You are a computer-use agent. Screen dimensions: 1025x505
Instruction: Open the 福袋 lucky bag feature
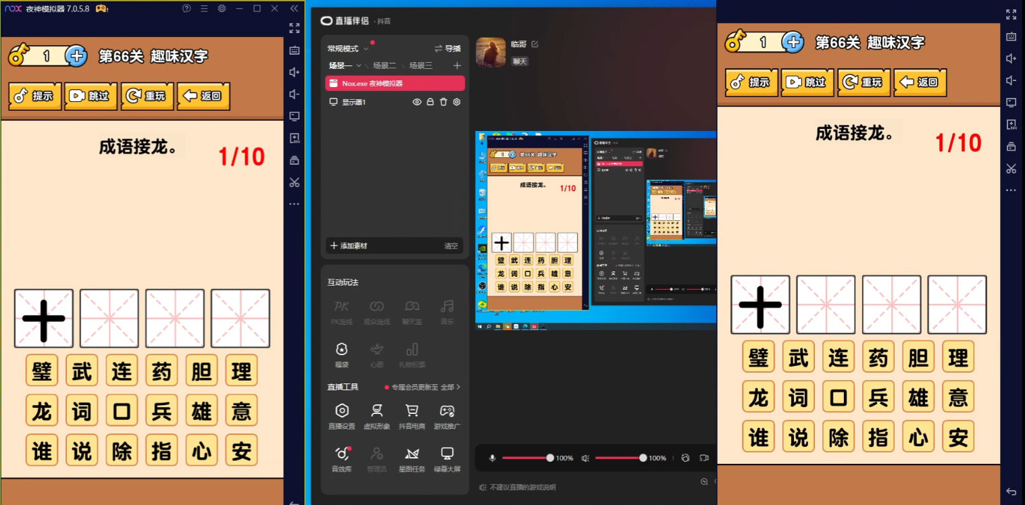(342, 353)
